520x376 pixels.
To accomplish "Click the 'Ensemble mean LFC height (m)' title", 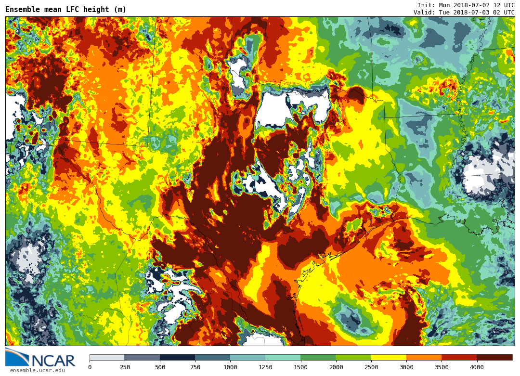I will [x=66, y=9].
